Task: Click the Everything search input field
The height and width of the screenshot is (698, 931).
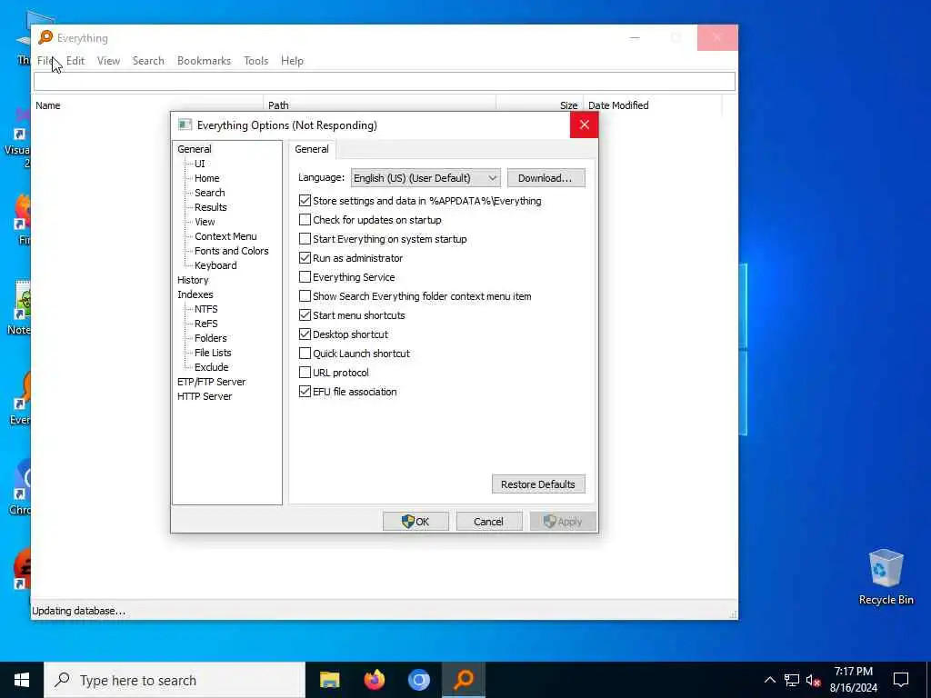Action: point(385,81)
